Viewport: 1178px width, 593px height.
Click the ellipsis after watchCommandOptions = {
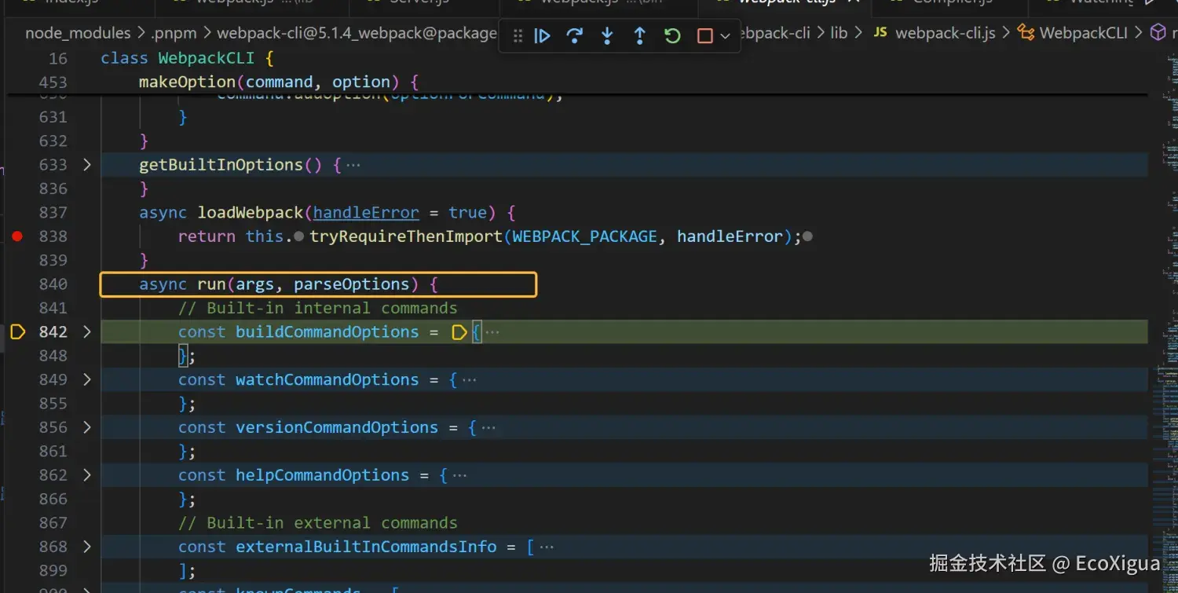coord(469,380)
